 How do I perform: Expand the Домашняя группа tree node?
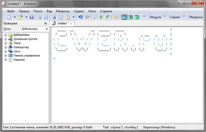(x=6, y=39)
